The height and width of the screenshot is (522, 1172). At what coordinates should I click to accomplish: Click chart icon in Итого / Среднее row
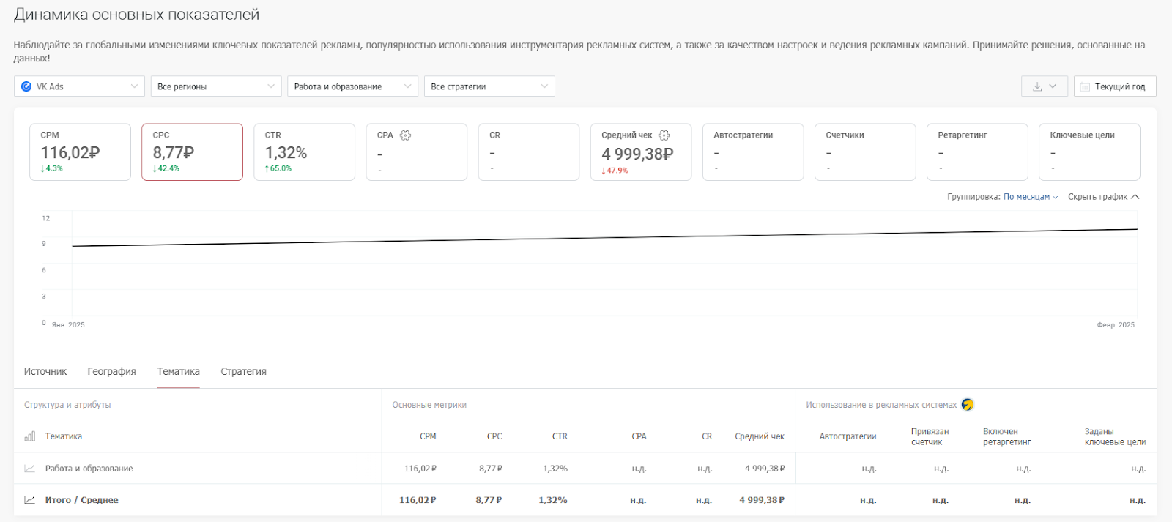29,500
